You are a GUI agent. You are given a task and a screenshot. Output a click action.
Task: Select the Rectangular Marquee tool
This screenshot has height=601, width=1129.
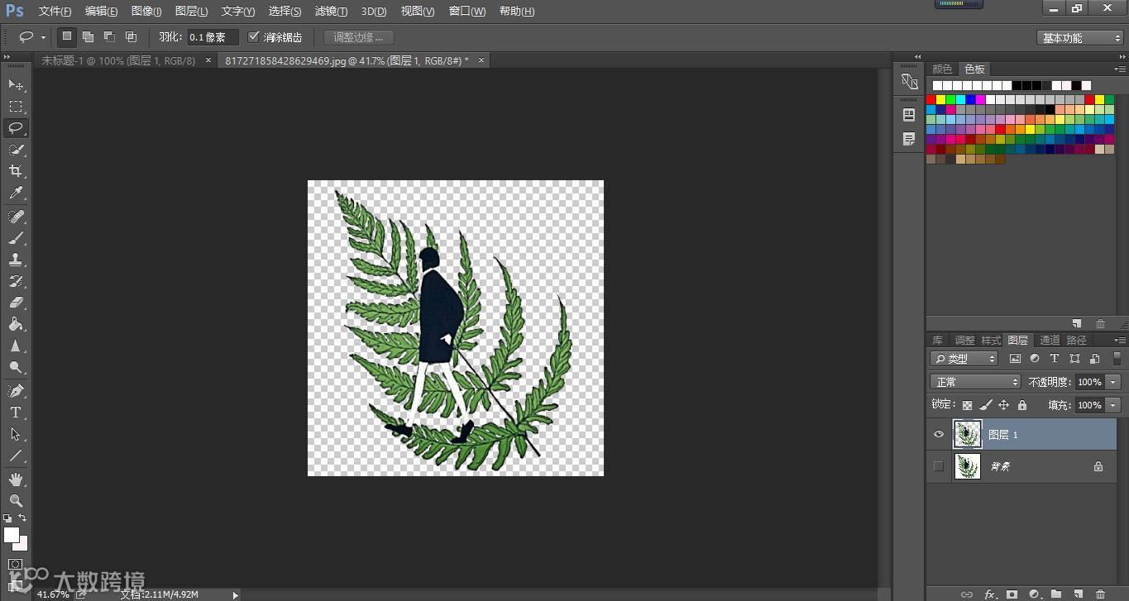tap(16, 107)
